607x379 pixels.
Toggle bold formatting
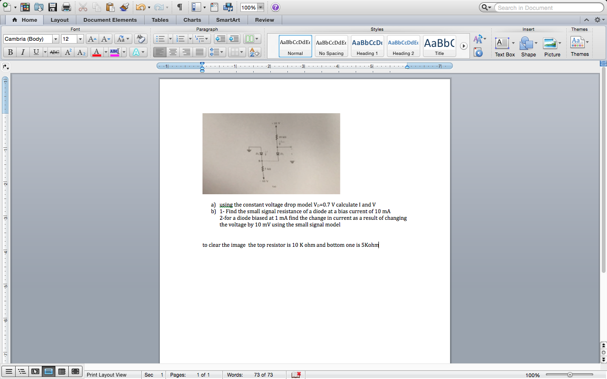[10, 52]
